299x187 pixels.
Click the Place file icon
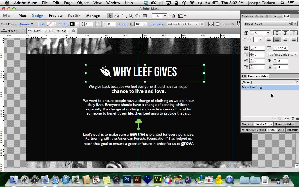point(172,16)
